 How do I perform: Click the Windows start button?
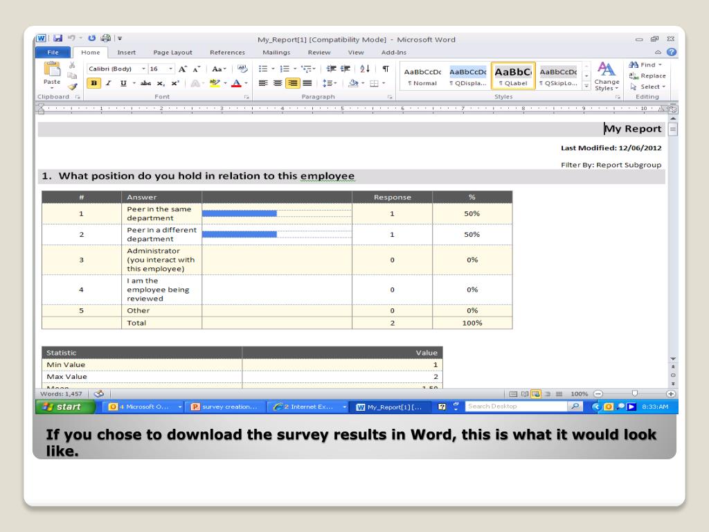tap(66, 407)
